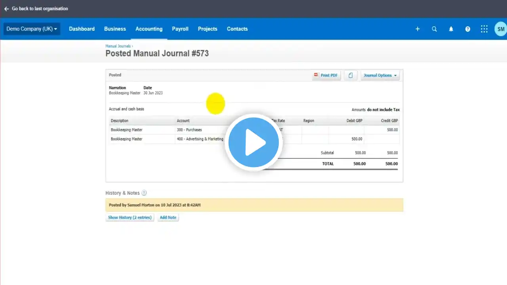Click the TOTAL row label
This screenshot has width=507, height=285.
click(328, 164)
